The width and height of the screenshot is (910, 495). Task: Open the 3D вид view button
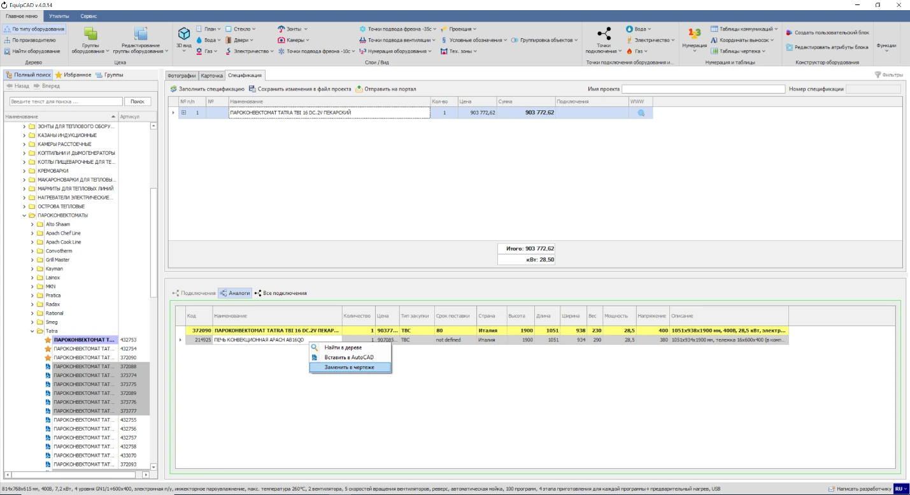point(183,38)
